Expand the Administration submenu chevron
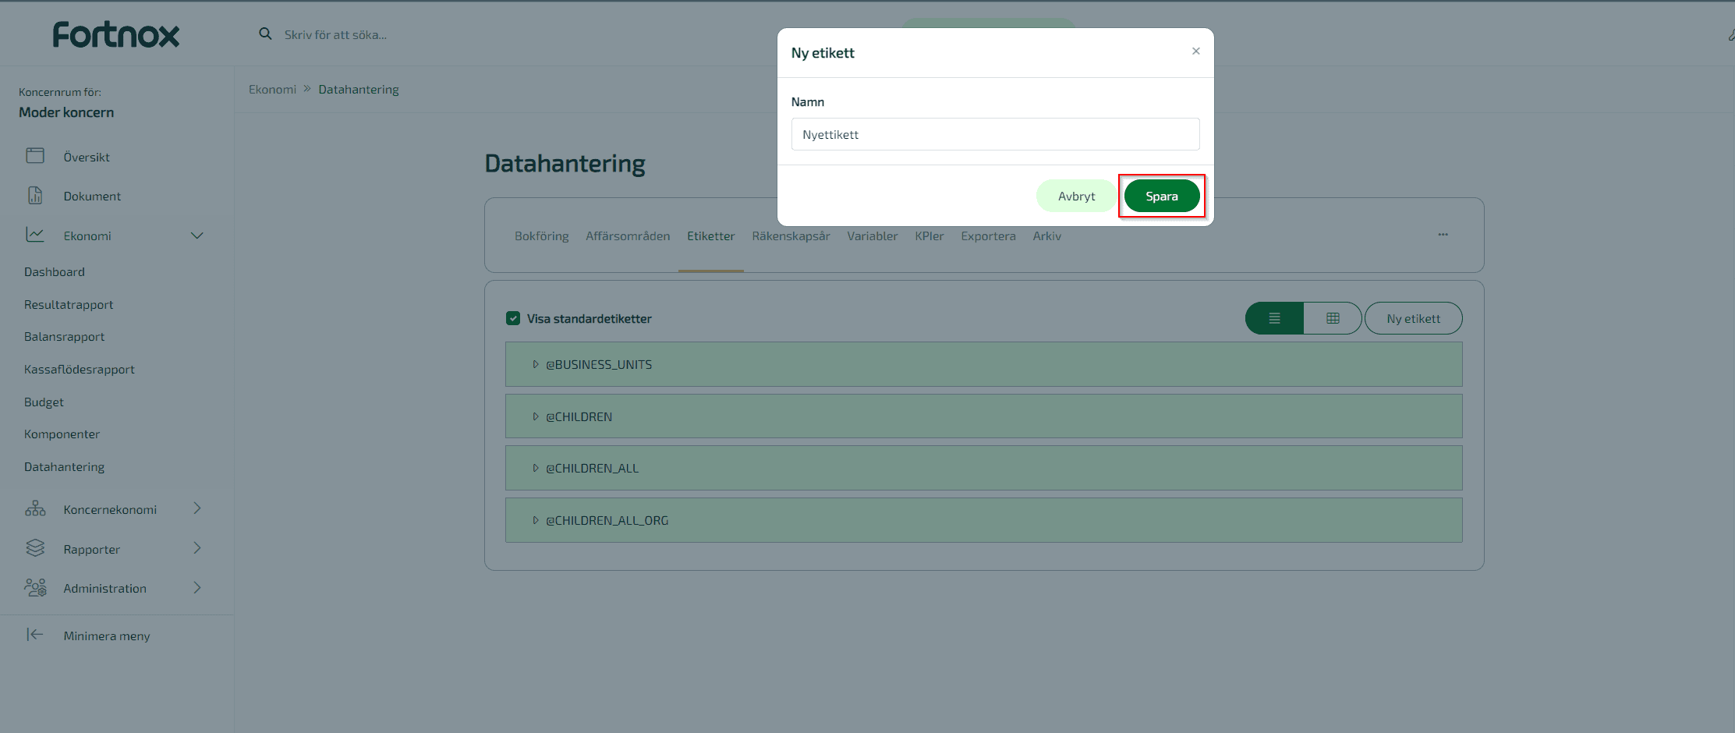 click(x=197, y=588)
